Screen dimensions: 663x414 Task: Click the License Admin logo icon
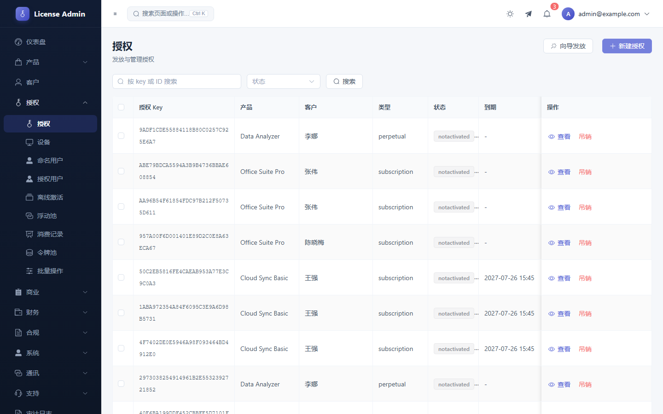pos(23,14)
